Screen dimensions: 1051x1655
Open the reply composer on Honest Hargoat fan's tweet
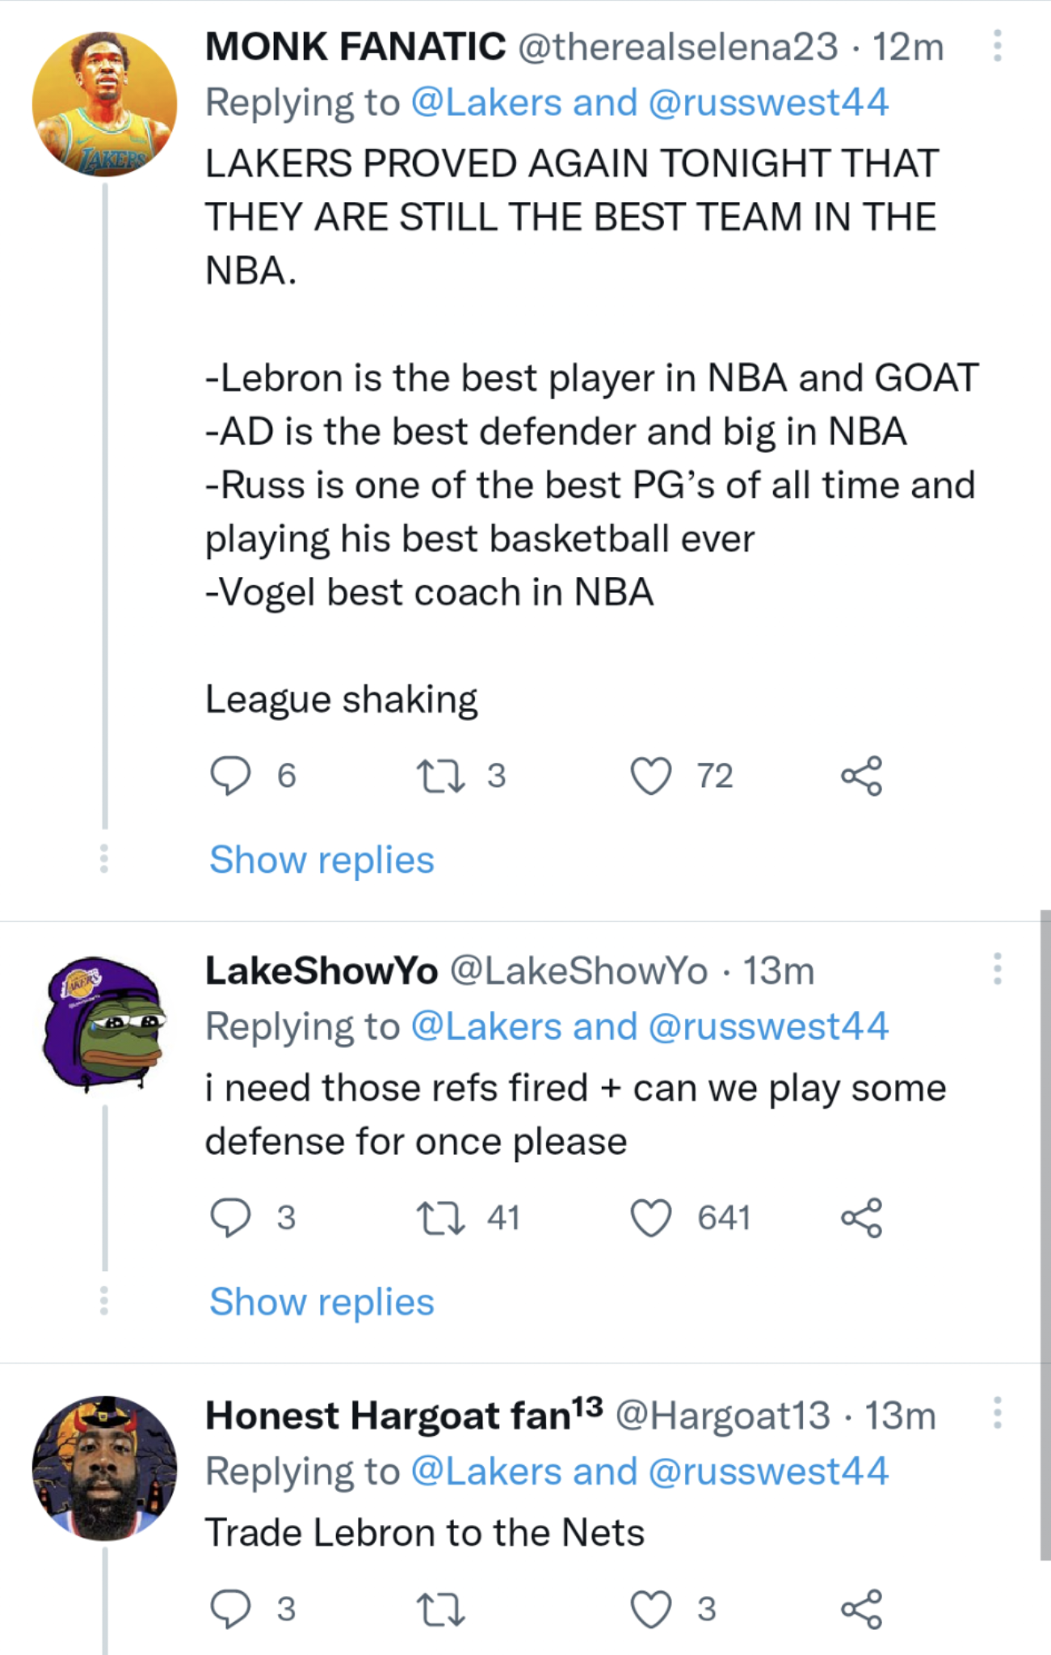coord(232,1608)
